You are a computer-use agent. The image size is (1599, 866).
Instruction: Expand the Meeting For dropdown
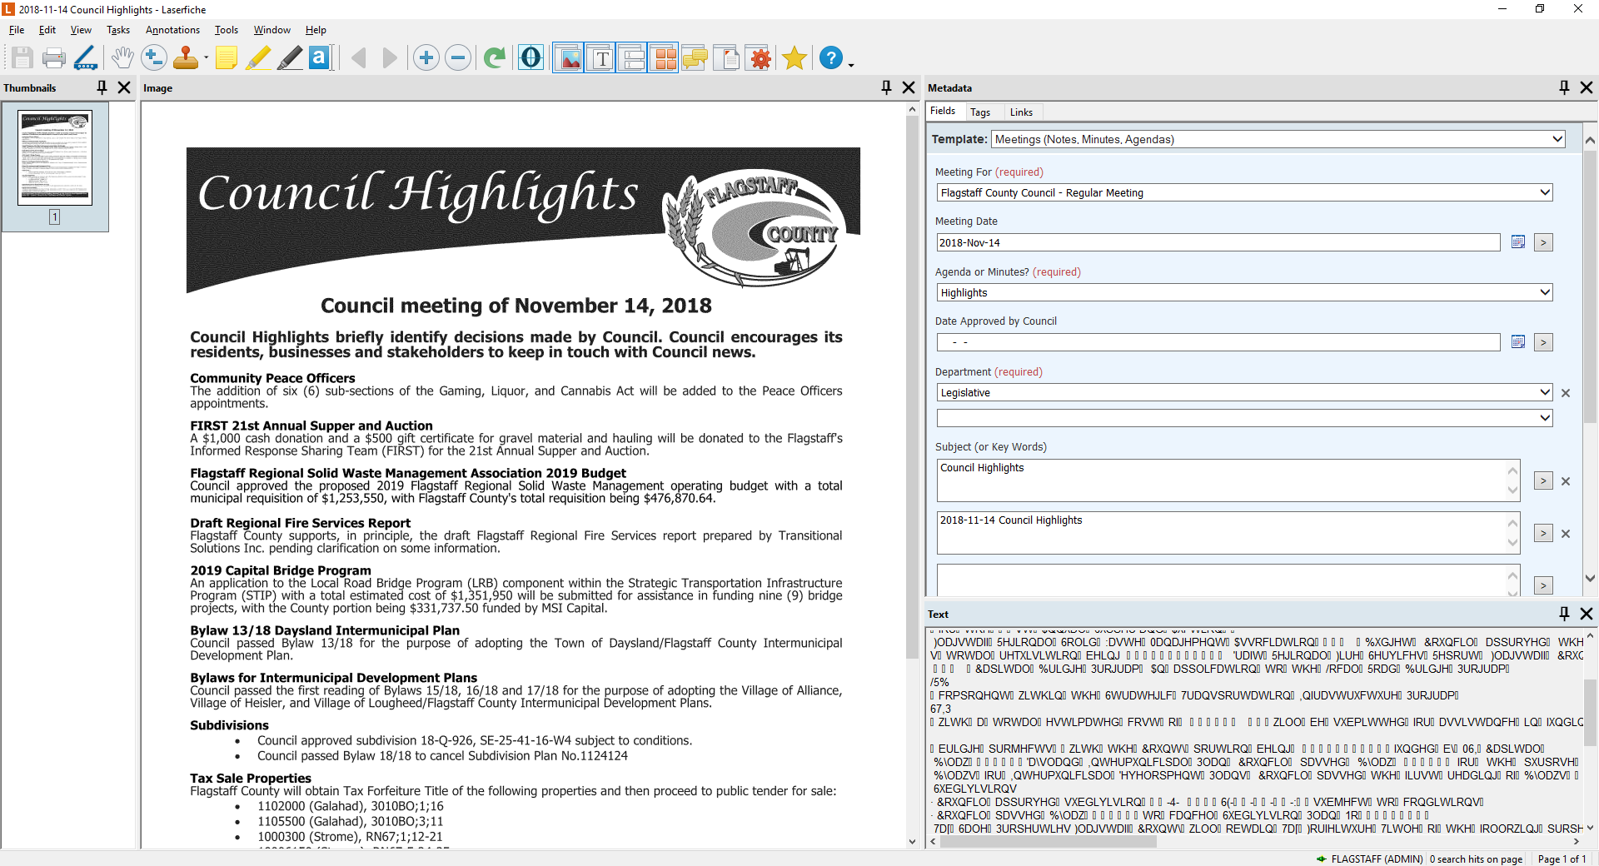[1545, 192]
